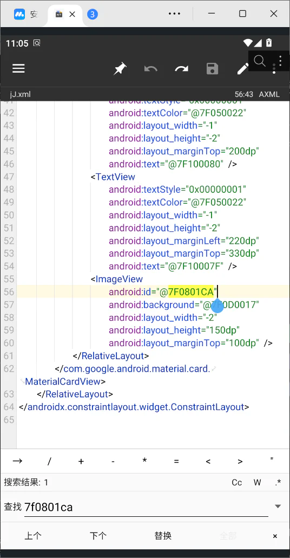Click the 查找 search input field
The width and height of the screenshot is (290, 558).
pyautogui.click(x=146, y=507)
